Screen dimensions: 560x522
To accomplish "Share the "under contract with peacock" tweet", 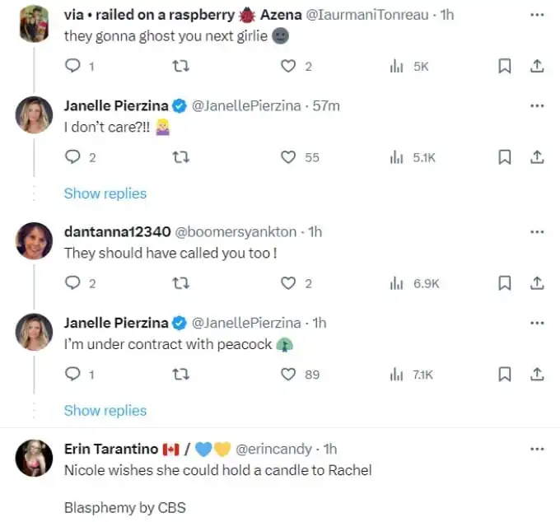I will click(x=537, y=374).
